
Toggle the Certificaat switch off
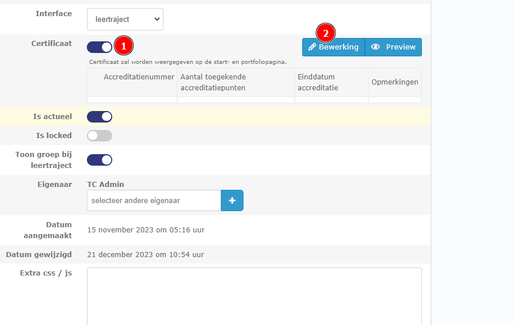(x=100, y=47)
